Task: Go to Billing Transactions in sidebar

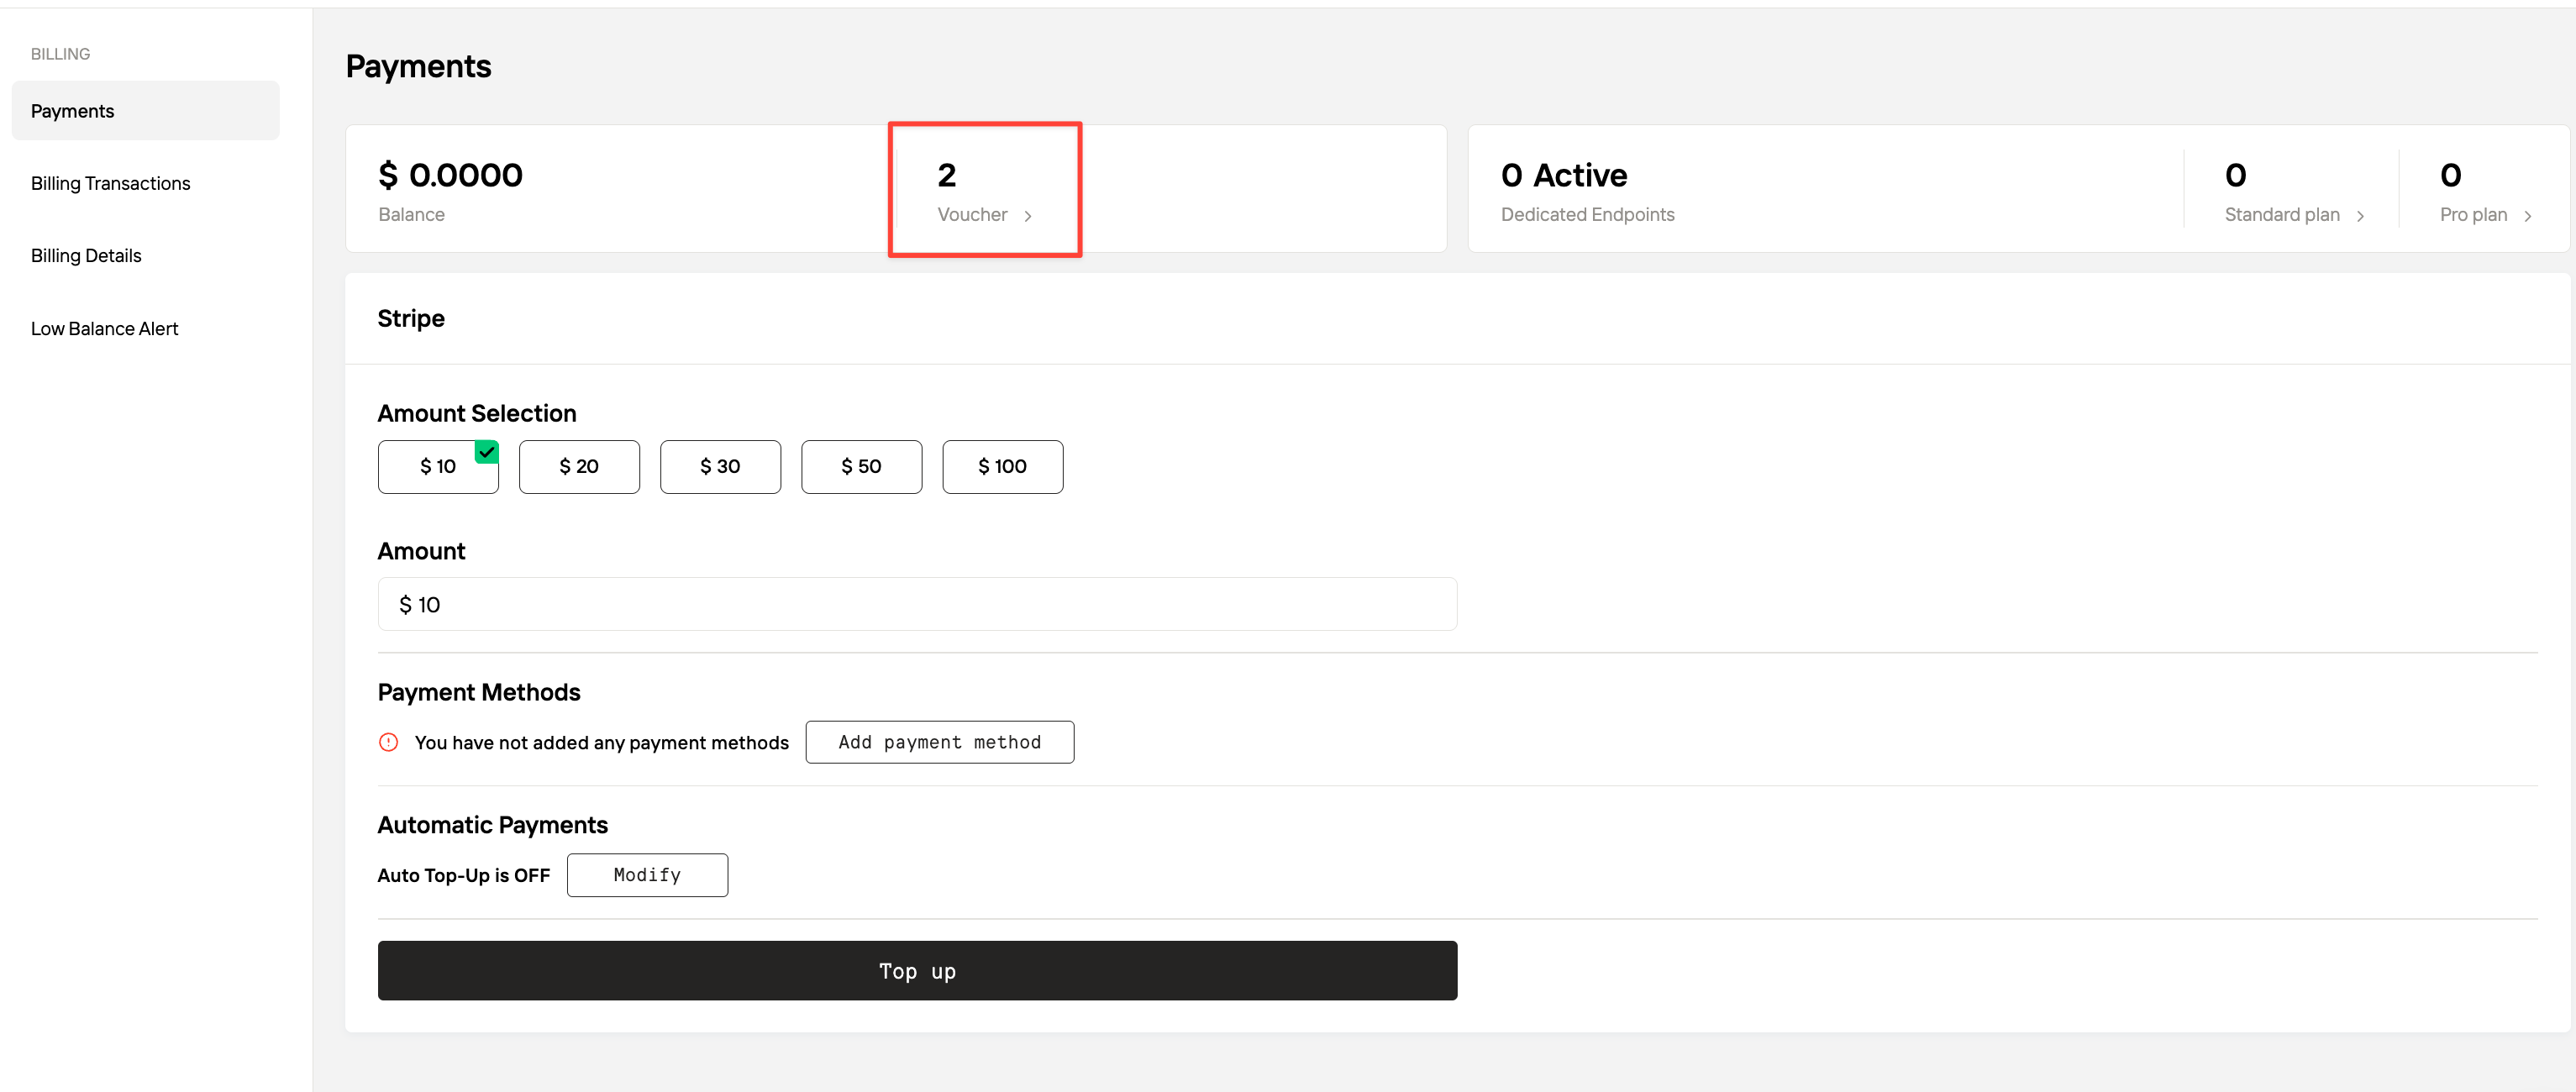Action: [110, 183]
